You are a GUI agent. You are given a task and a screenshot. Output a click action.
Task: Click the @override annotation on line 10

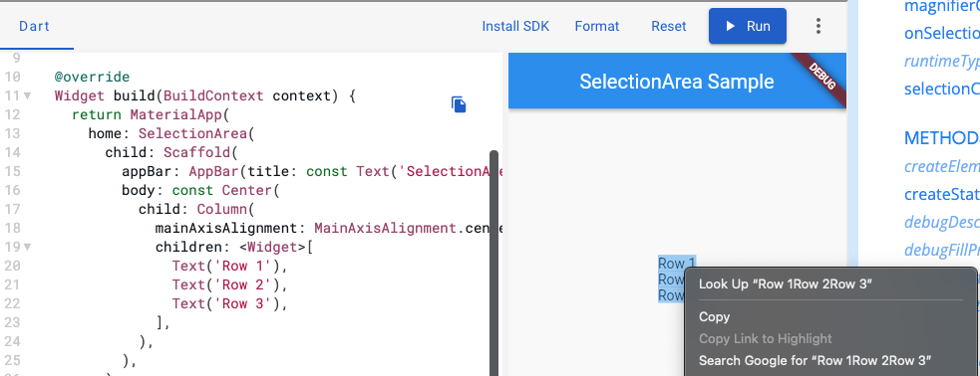[x=92, y=78]
